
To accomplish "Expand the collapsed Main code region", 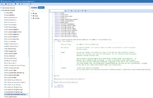I will [x=55, y=76].
